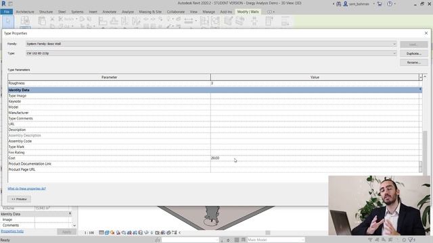Open the binoculars search icon in title bar

338,4
